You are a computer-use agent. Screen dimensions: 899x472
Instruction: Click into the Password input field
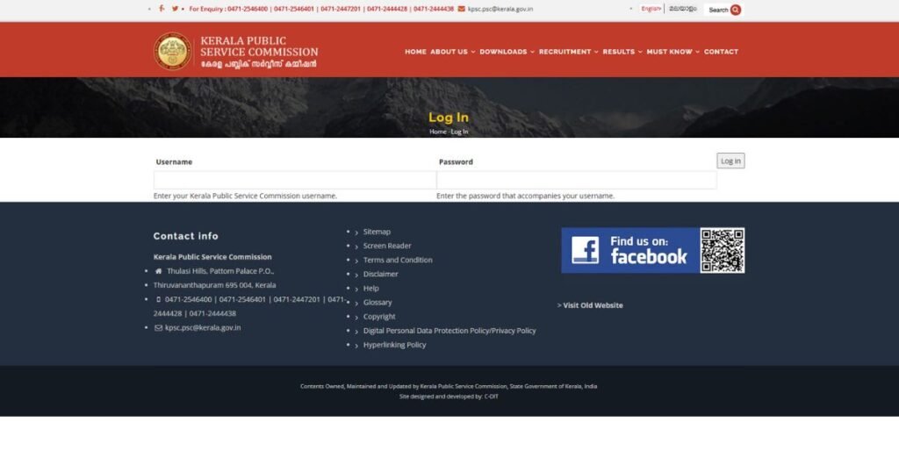click(x=576, y=180)
